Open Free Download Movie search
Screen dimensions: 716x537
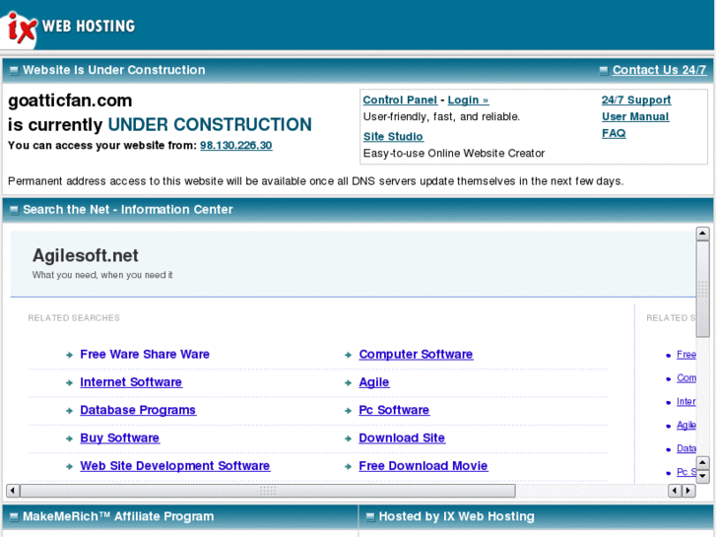pos(423,466)
